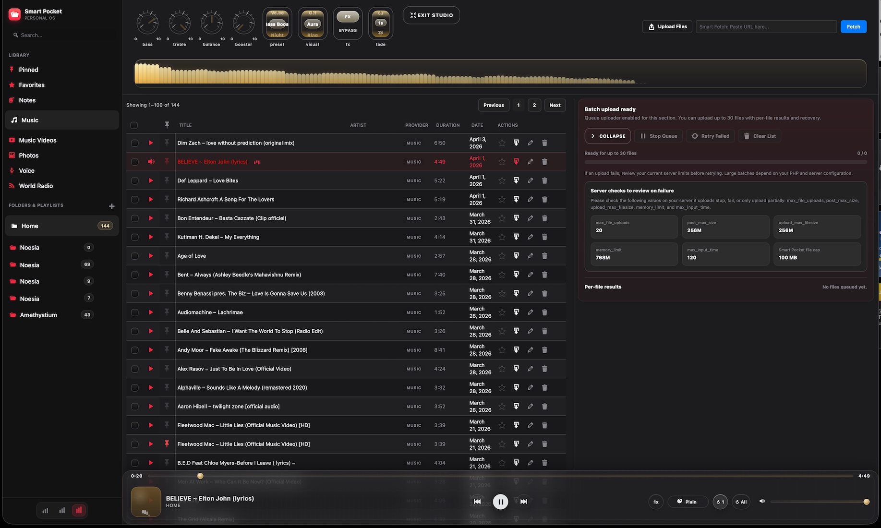881x528 pixels.
Task: Click the speaker icon on the BELIEVE row
Action: [x=151, y=162]
